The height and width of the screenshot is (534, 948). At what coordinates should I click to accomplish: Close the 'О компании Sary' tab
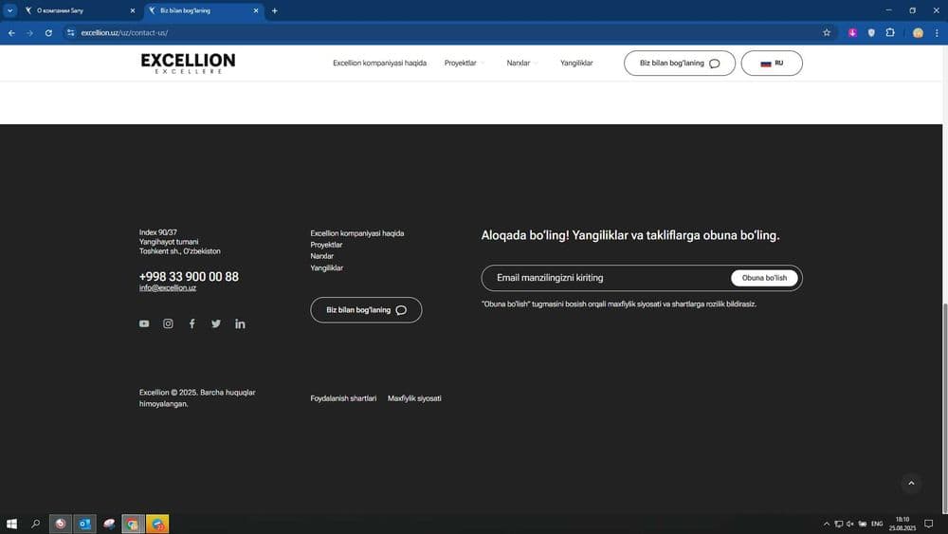pos(133,10)
